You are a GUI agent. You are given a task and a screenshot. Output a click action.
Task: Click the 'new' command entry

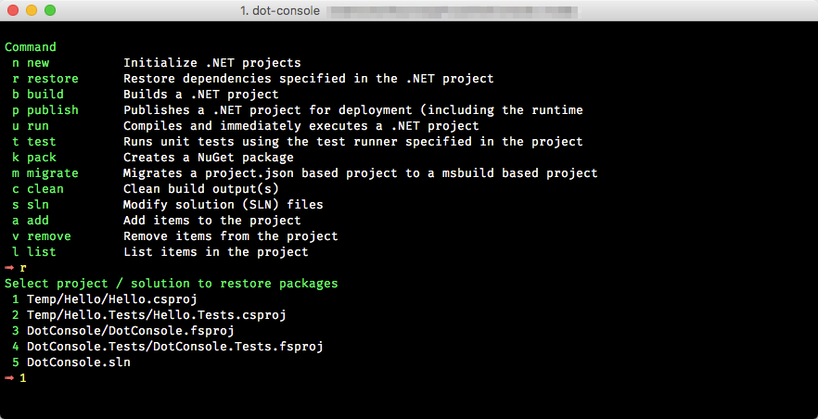point(38,63)
